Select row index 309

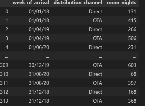tap(4, 65)
